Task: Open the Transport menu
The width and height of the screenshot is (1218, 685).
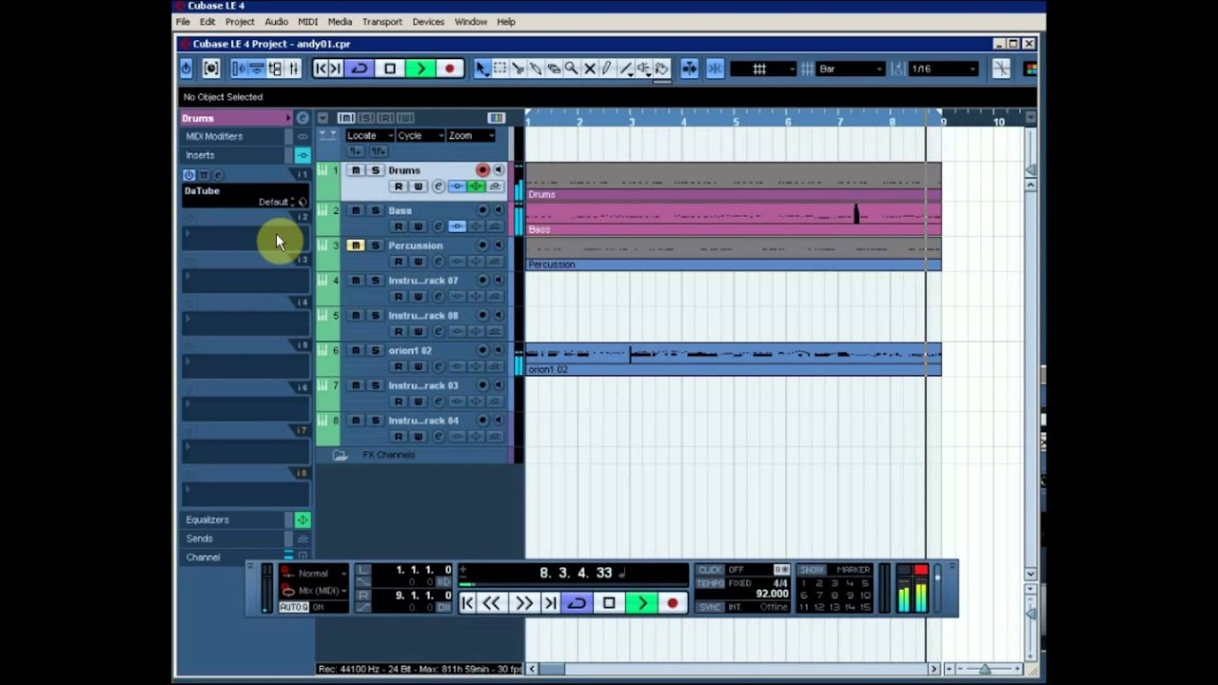Action: (382, 22)
